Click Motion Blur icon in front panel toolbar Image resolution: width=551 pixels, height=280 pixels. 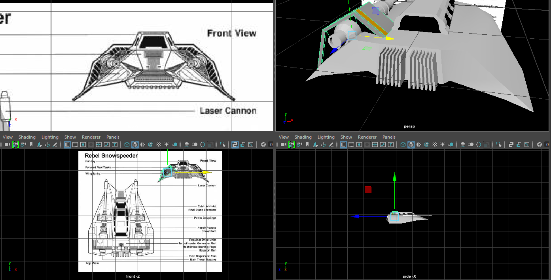coord(195,145)
